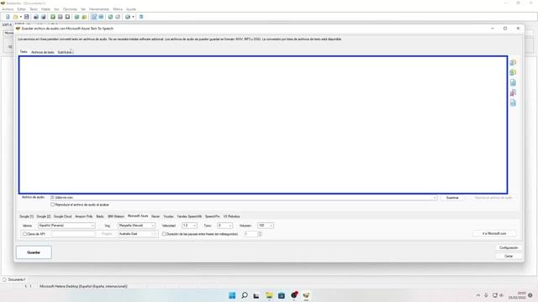Select the Naver service tab
538x302 pixels.
click(156, 216)
